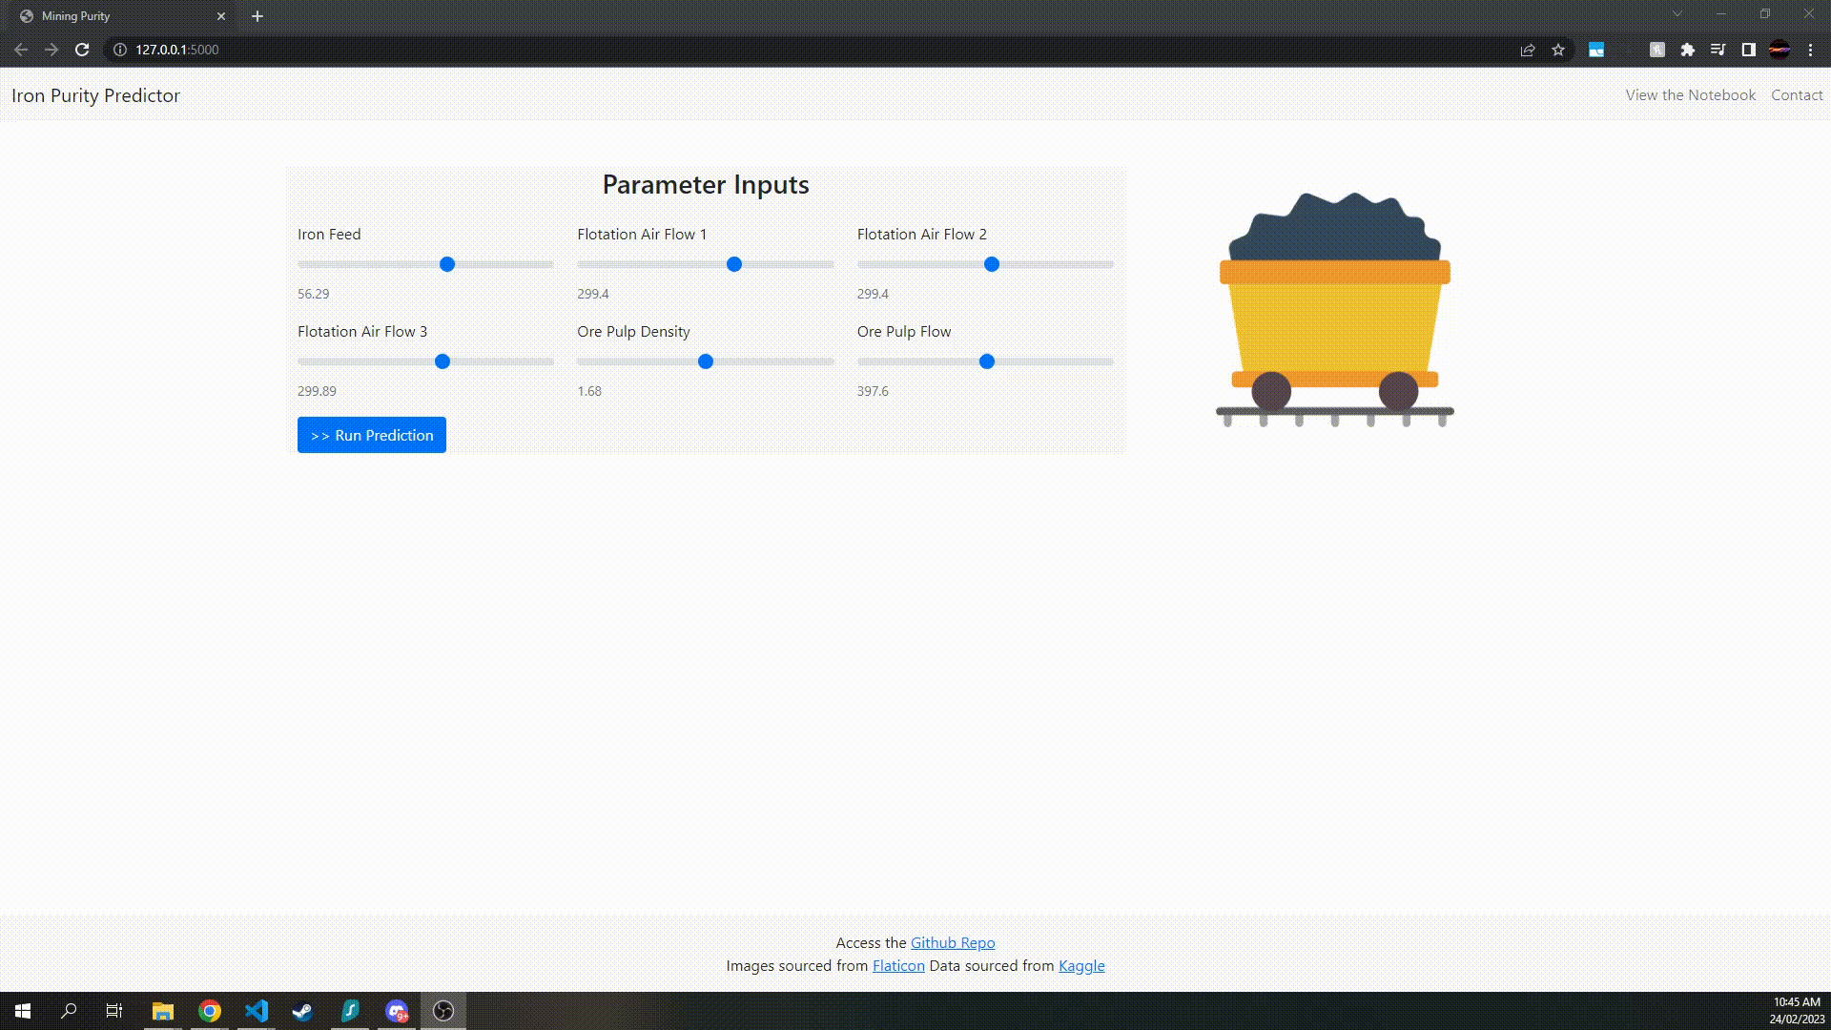1831x1030 pixels.
Task: Click the share page icon in address bar
Action: pos(1528,50)
